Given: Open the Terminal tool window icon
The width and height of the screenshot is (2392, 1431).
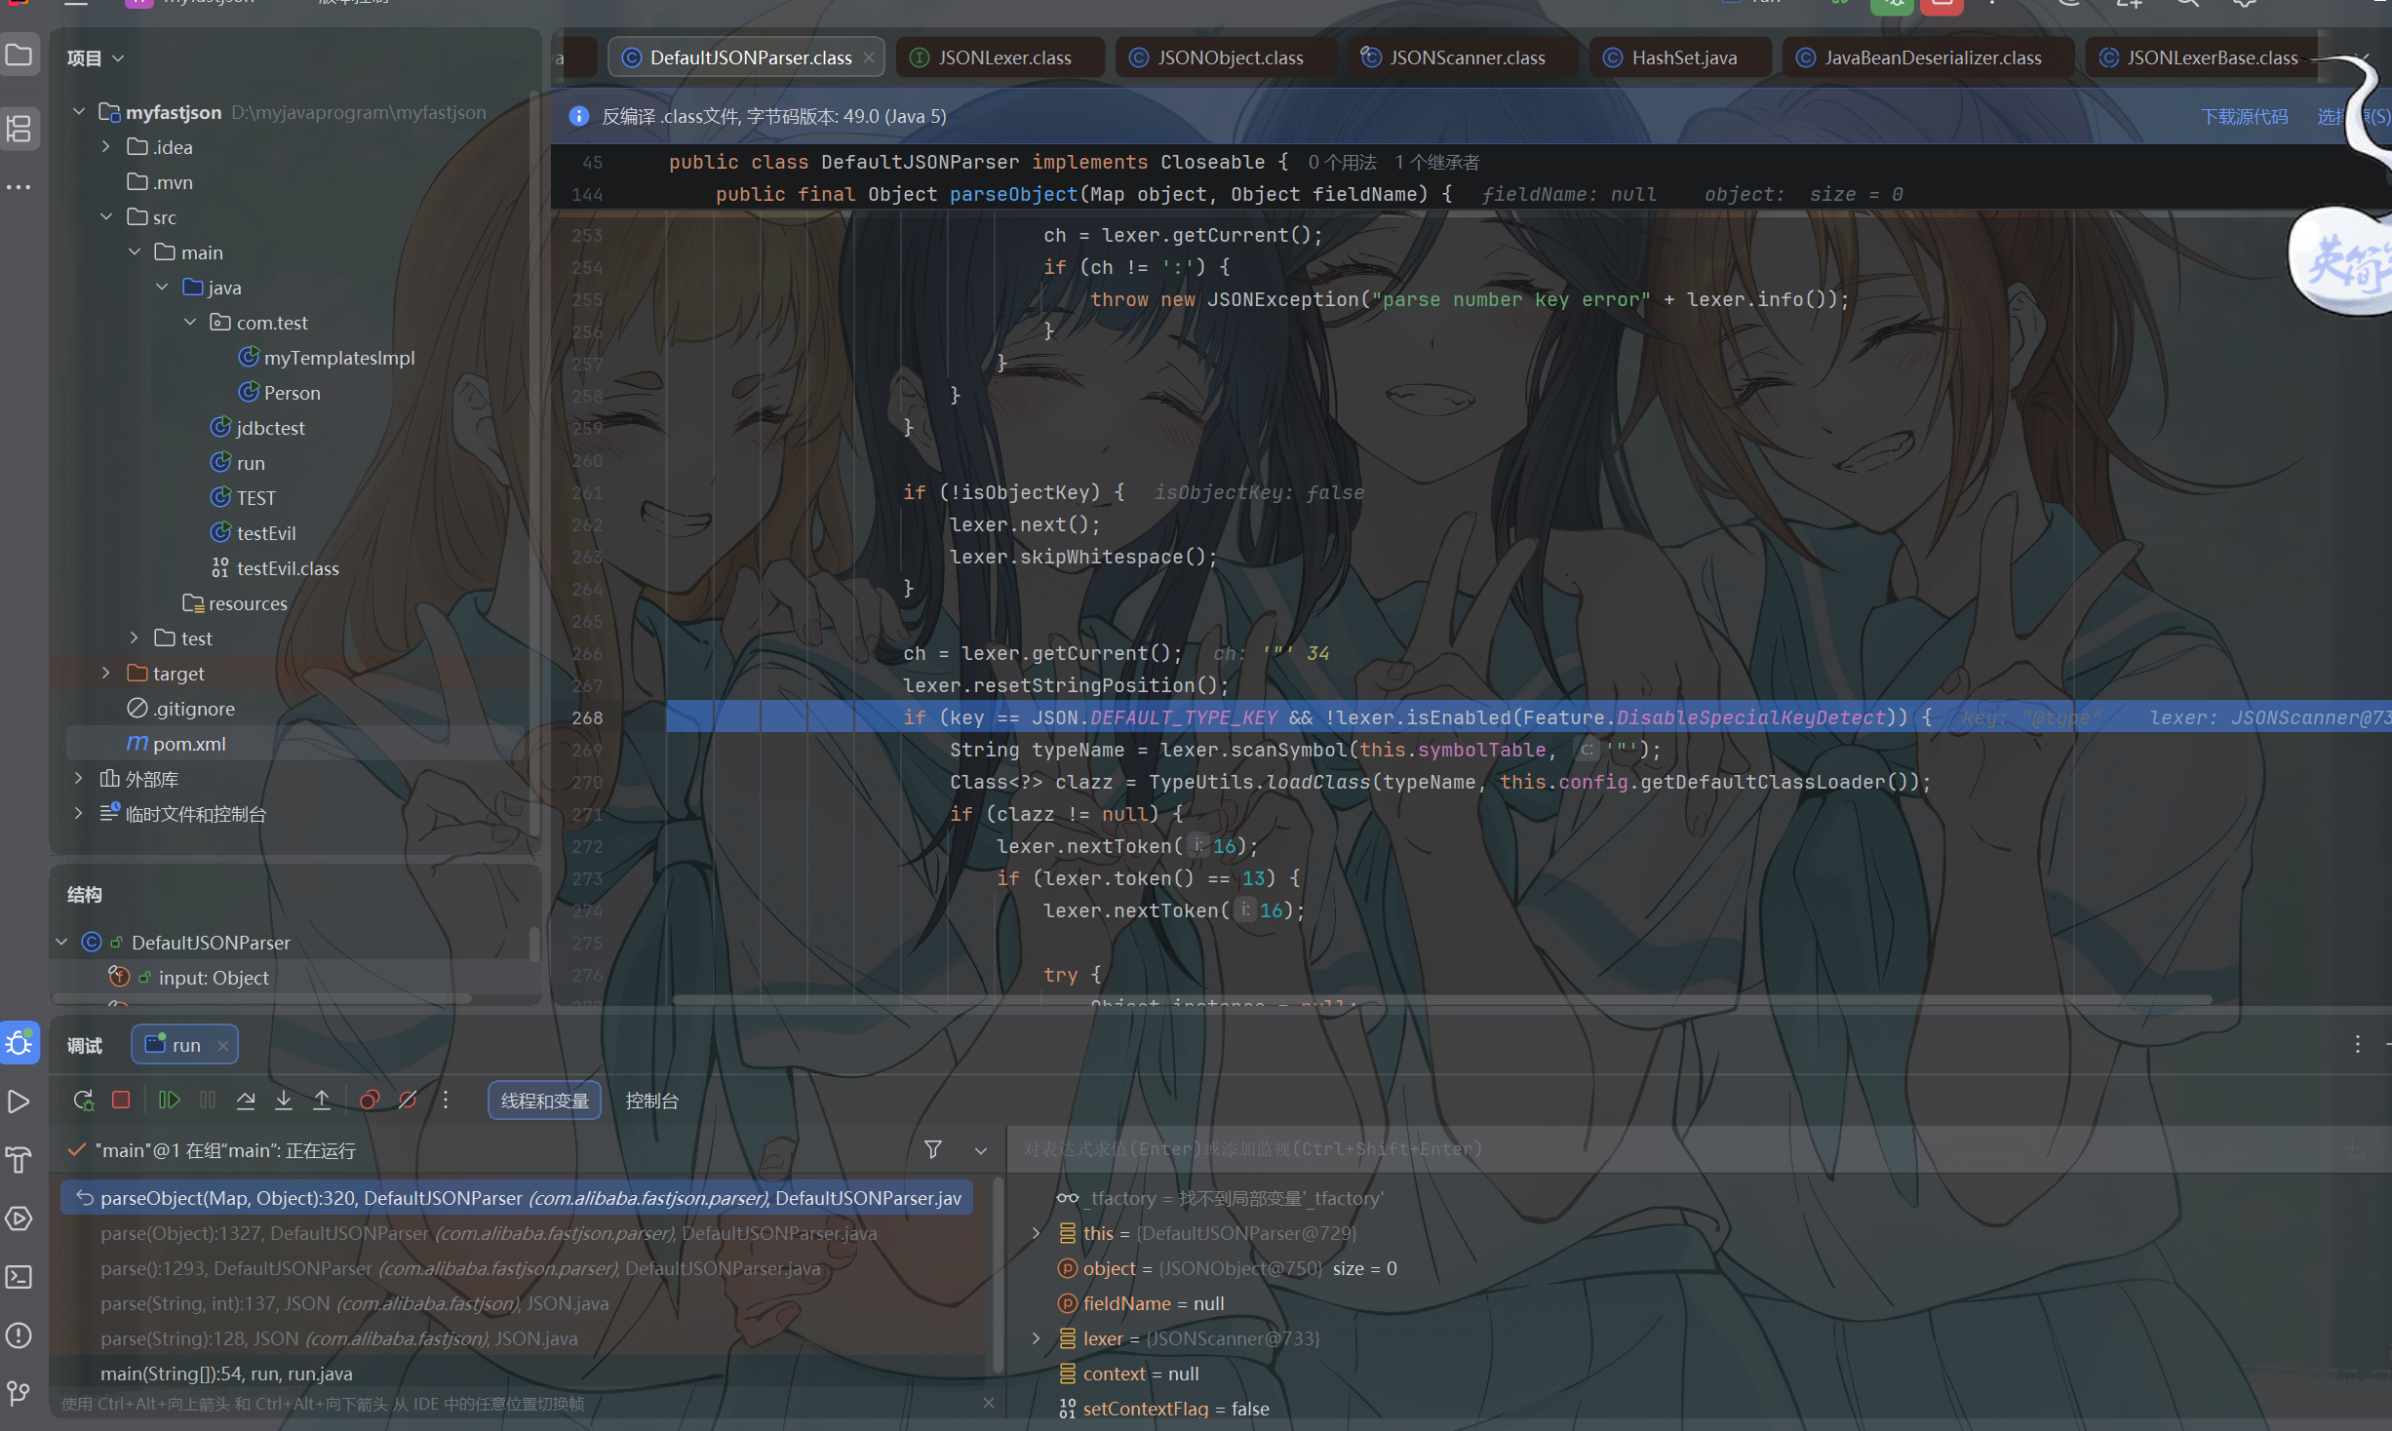Looking at the screenshot, I should coord(20,1277).
